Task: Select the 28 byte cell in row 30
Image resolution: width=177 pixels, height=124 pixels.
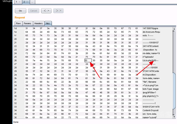Action: point(108,96)
